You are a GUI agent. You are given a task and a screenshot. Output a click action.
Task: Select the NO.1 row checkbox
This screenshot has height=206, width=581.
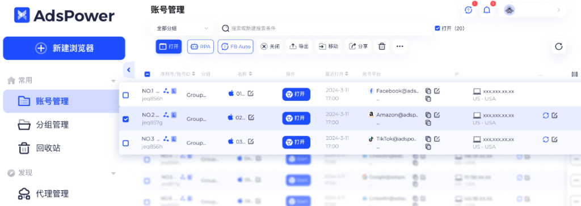pos(125,95)
